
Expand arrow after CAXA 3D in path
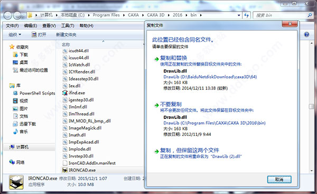point(169,15)
